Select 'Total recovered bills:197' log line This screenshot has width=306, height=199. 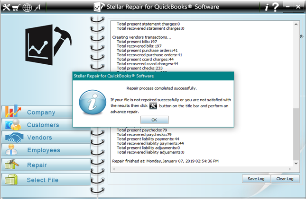tap(139, 46)
